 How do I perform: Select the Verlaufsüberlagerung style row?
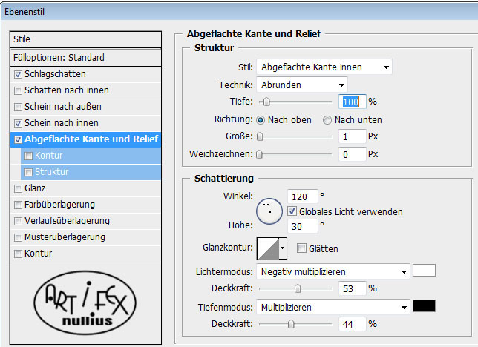85,221
